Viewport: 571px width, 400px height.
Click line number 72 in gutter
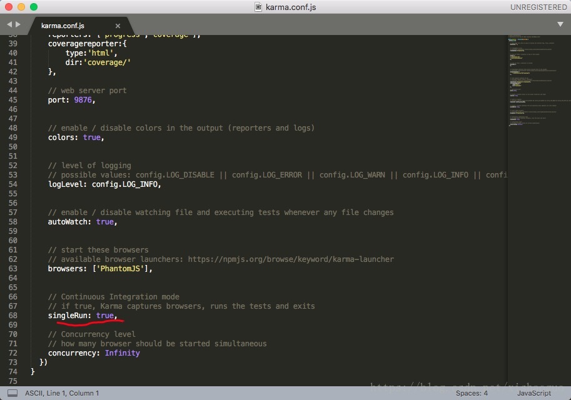click(x=13, y=353)
